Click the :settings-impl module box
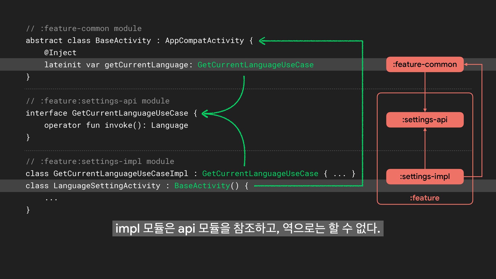The height and width of the screenshot is (279, 496). coord(425,176)
